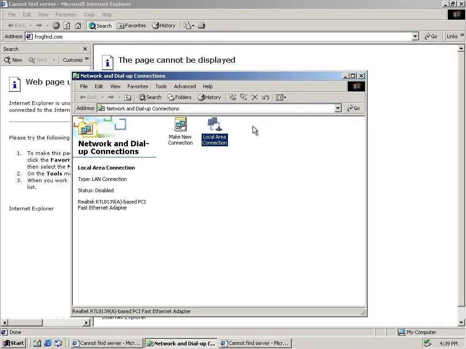
Task: Click Back button in Internet Explorer toolbar
Action: pyautogui.click(x=17, y=25)
